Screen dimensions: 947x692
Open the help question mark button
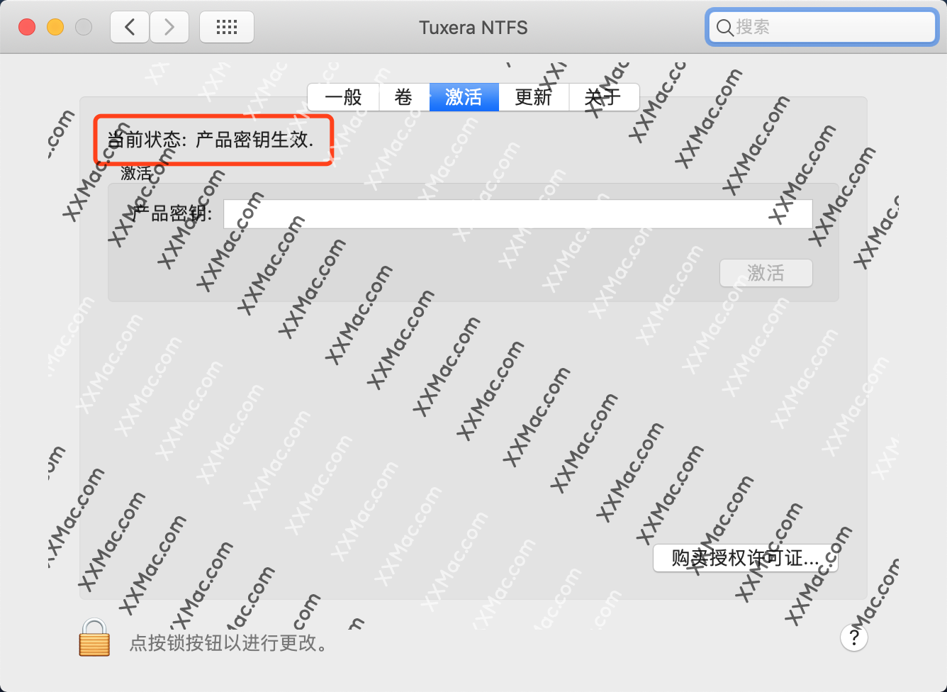click(854, 637)
